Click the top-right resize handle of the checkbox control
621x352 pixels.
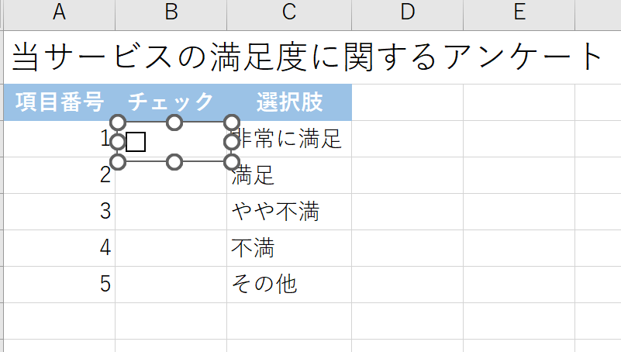click(x=231, y=123)
